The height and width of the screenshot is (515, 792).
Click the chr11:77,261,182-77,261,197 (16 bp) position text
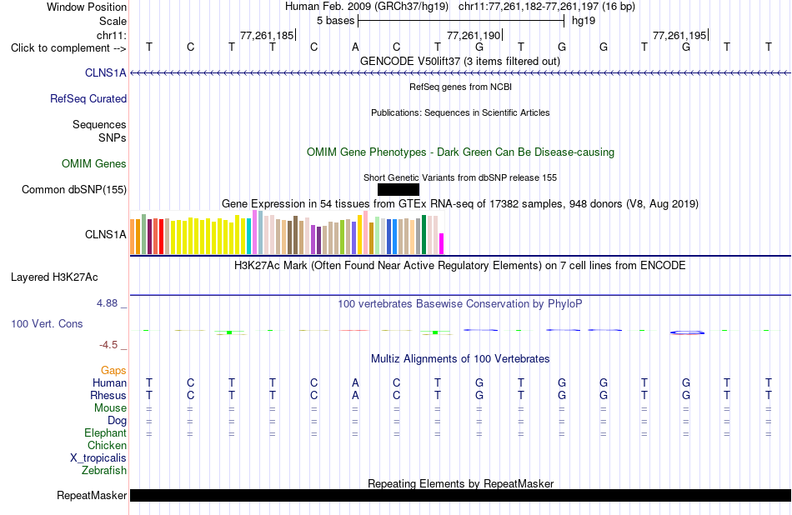click(547, 7)
